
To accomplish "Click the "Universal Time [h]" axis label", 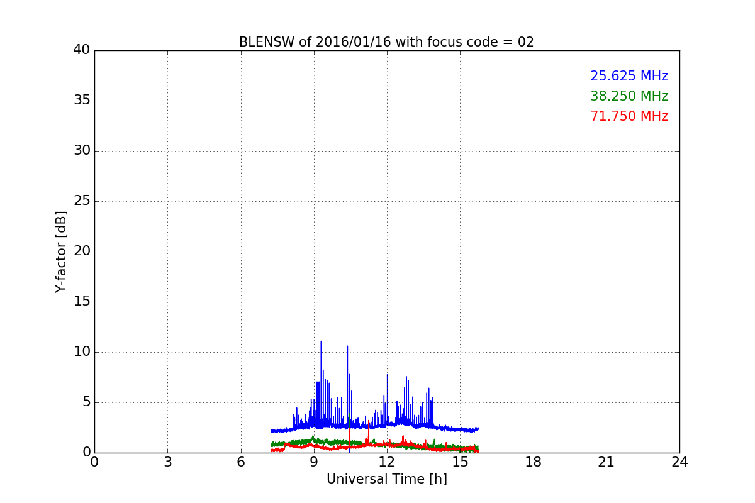I will click(x=387, y=479).
